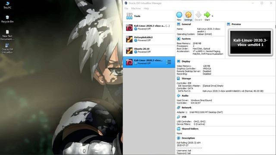This screenshot has width=276, height=155.
Task: Start the selected virtual machine
Action: point(207,16)
